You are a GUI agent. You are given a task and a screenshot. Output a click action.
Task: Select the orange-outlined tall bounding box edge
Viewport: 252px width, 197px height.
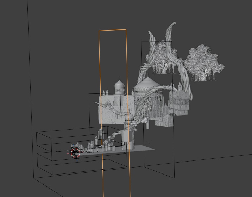99,105
